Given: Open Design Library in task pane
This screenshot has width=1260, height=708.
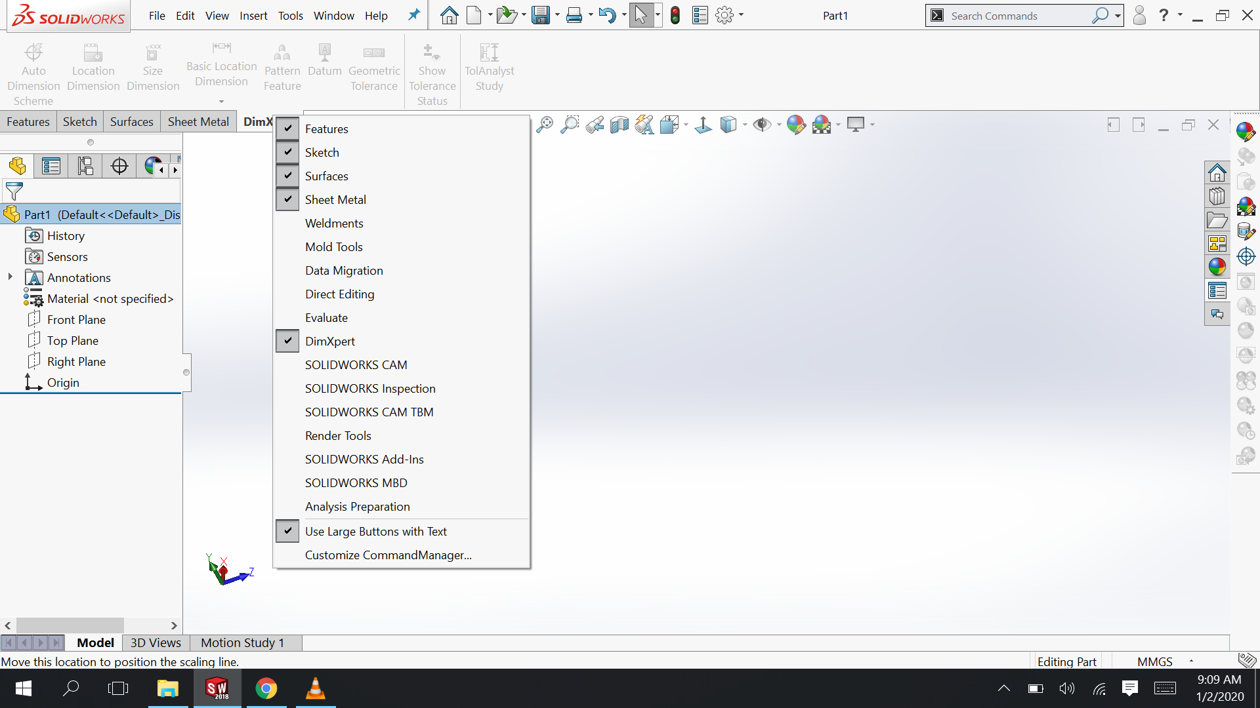Looking at the screenshot, I should click(x=1217, y=197).
